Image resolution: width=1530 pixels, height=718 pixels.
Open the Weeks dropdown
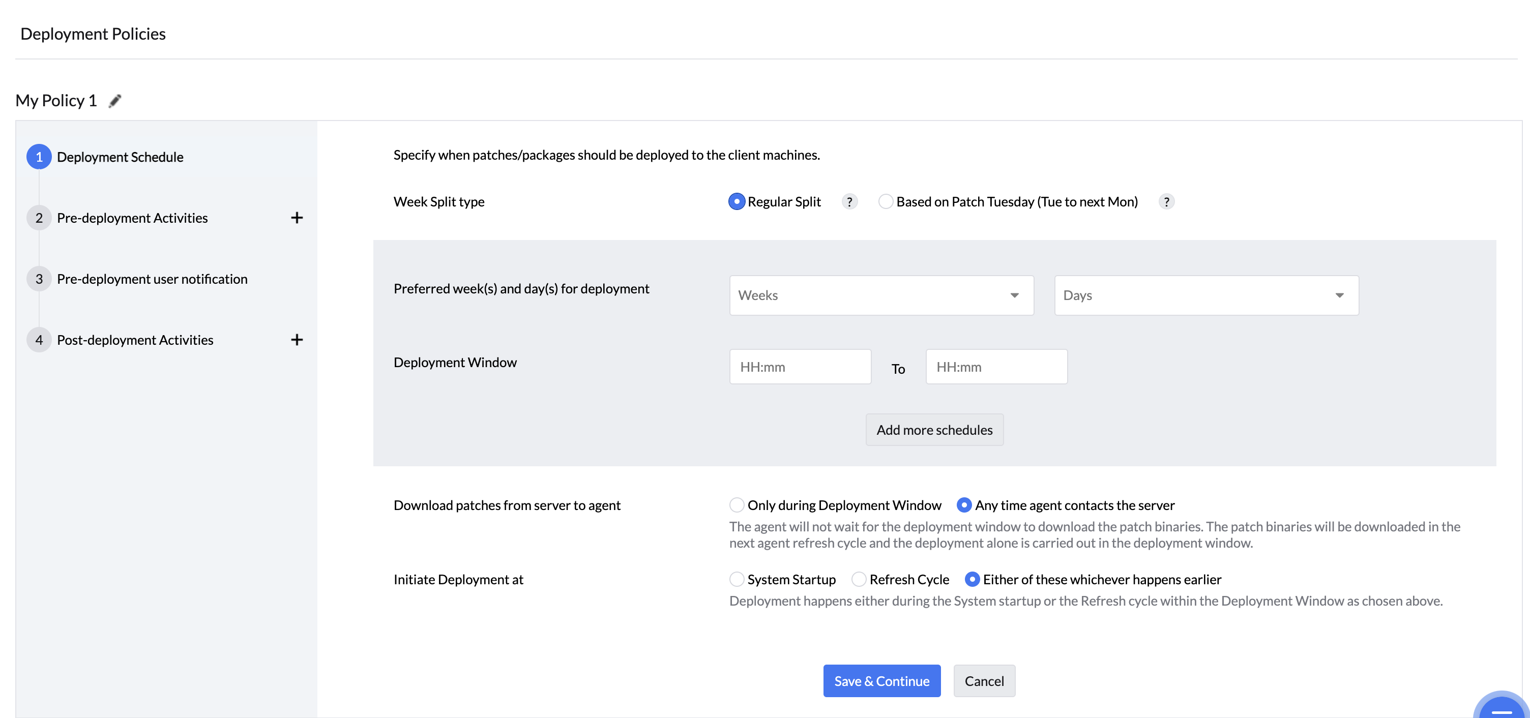881,295
